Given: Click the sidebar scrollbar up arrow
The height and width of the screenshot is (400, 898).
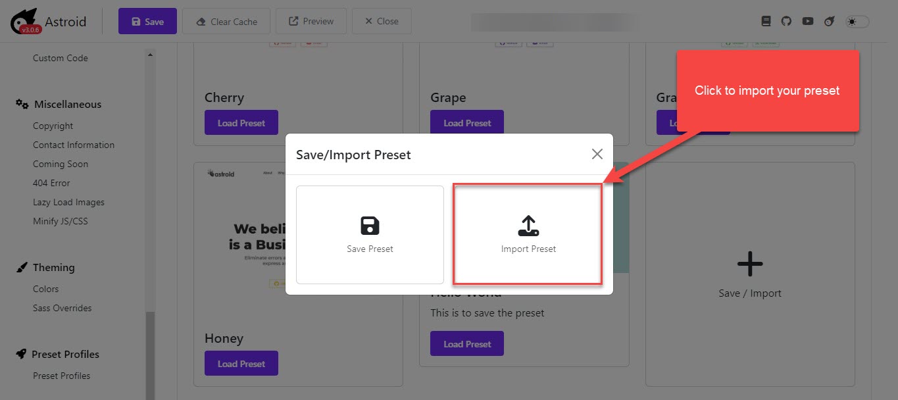Looking at the screenshot, I should (x=151, y=55).
